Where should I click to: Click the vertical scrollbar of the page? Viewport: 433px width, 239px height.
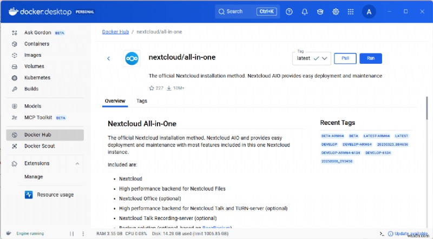(x=427, y=108)
